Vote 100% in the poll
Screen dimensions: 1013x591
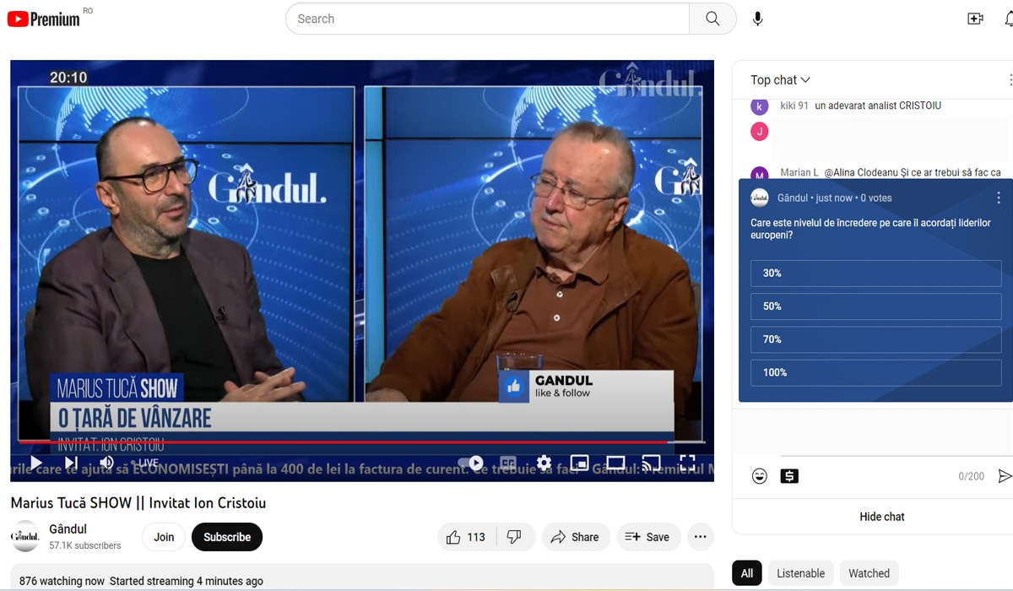(875, 372)
